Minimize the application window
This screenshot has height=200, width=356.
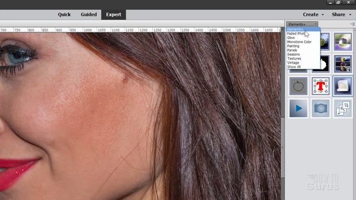[x=330, y=2]
